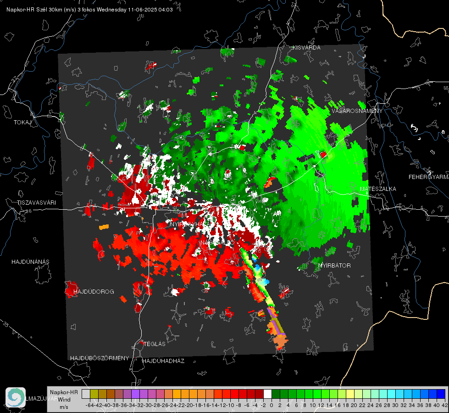Click the NYÍRBÁTOR label

(x=334, y=266)
